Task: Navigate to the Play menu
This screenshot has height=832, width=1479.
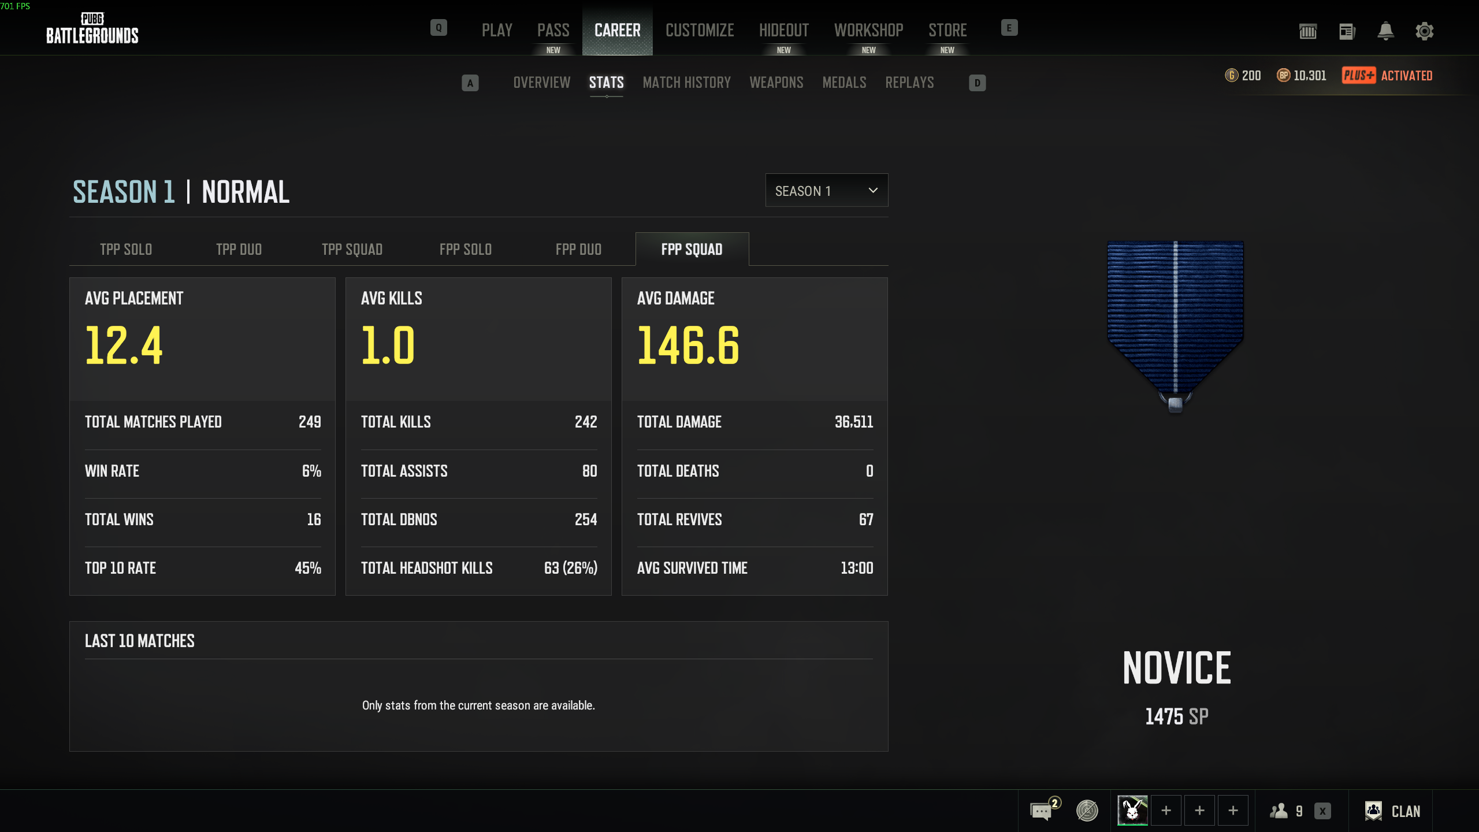Action: (497, 30)
